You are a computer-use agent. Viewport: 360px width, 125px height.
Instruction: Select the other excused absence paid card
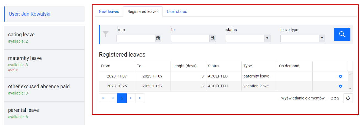44,90
